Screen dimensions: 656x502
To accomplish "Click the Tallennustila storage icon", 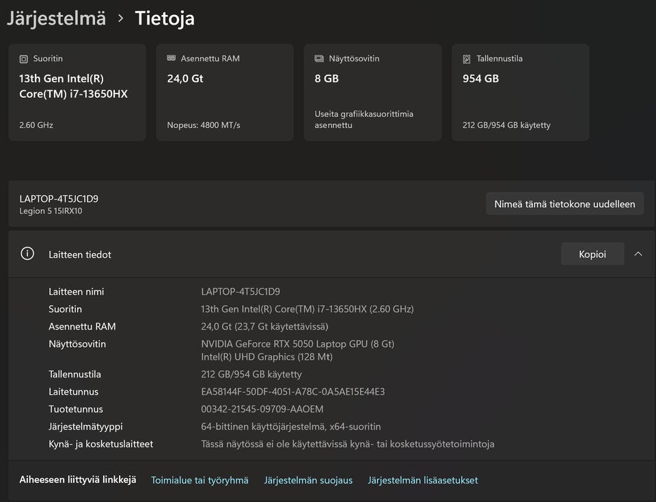I will (467, 59).
